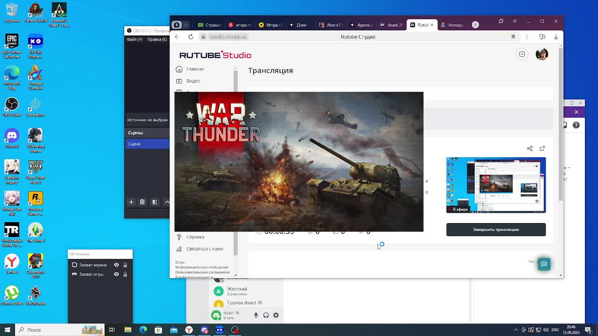Move the OBS scene up
This screenshot has width=598, height=336.
click(x=167, y=202)
